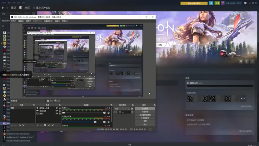Open Steam Big Picture mode icon

(245, 3)
